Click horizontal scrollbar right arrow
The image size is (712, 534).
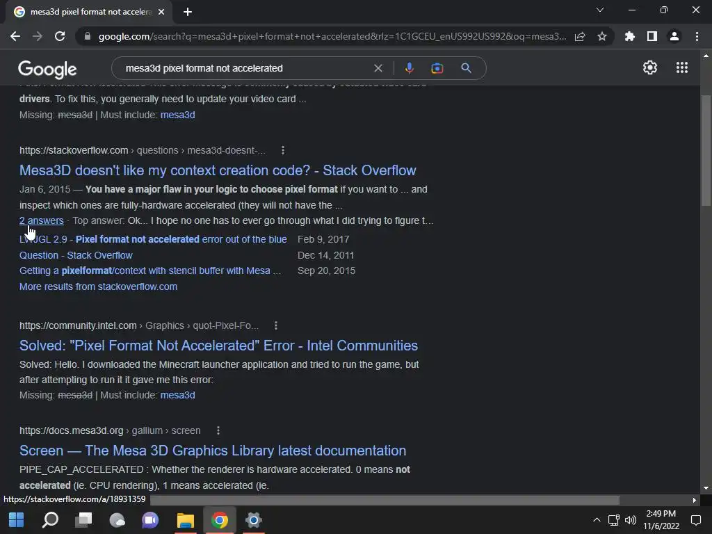tap(694, 500)
